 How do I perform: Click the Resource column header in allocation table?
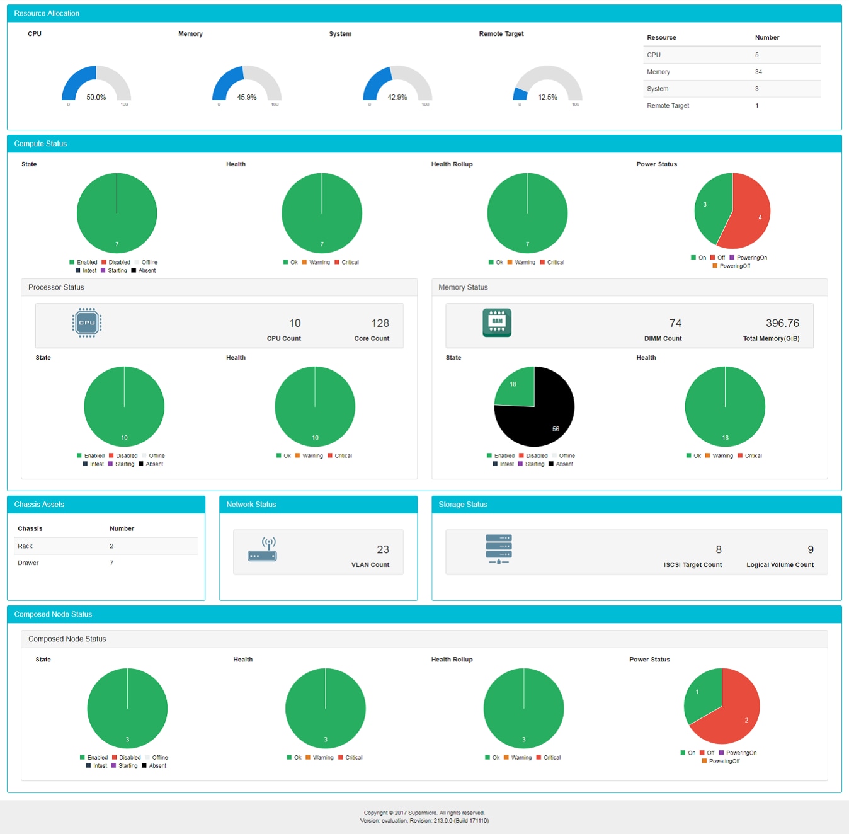661,38
